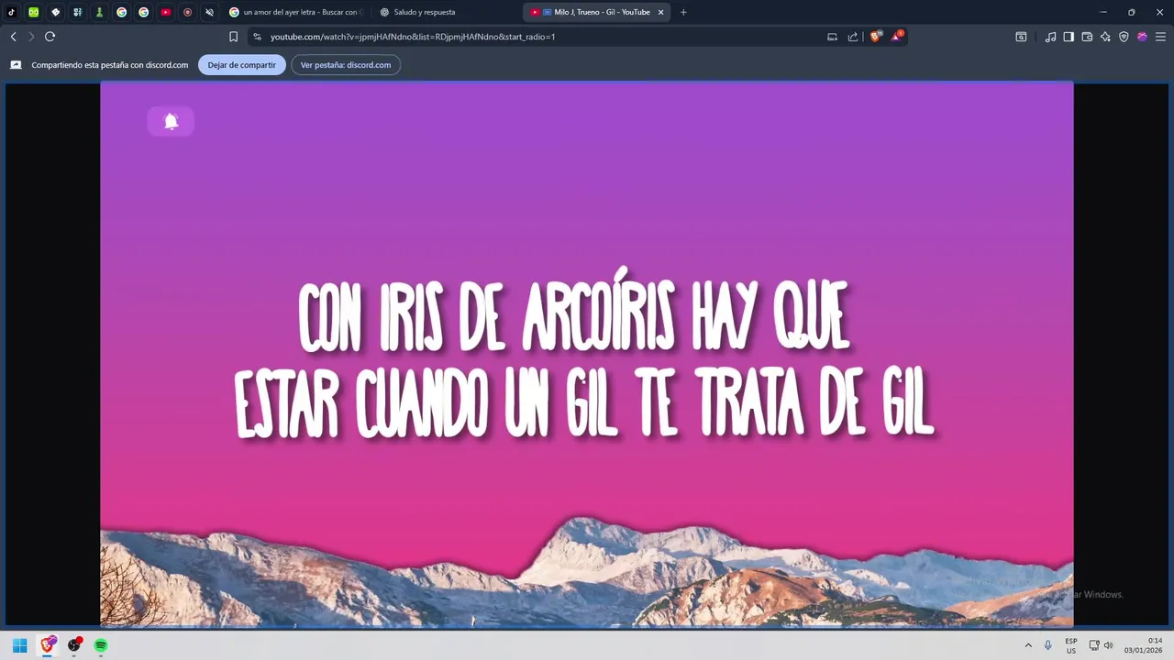Switch to the muted pinned tab
1174x660 pixels.
210,12
